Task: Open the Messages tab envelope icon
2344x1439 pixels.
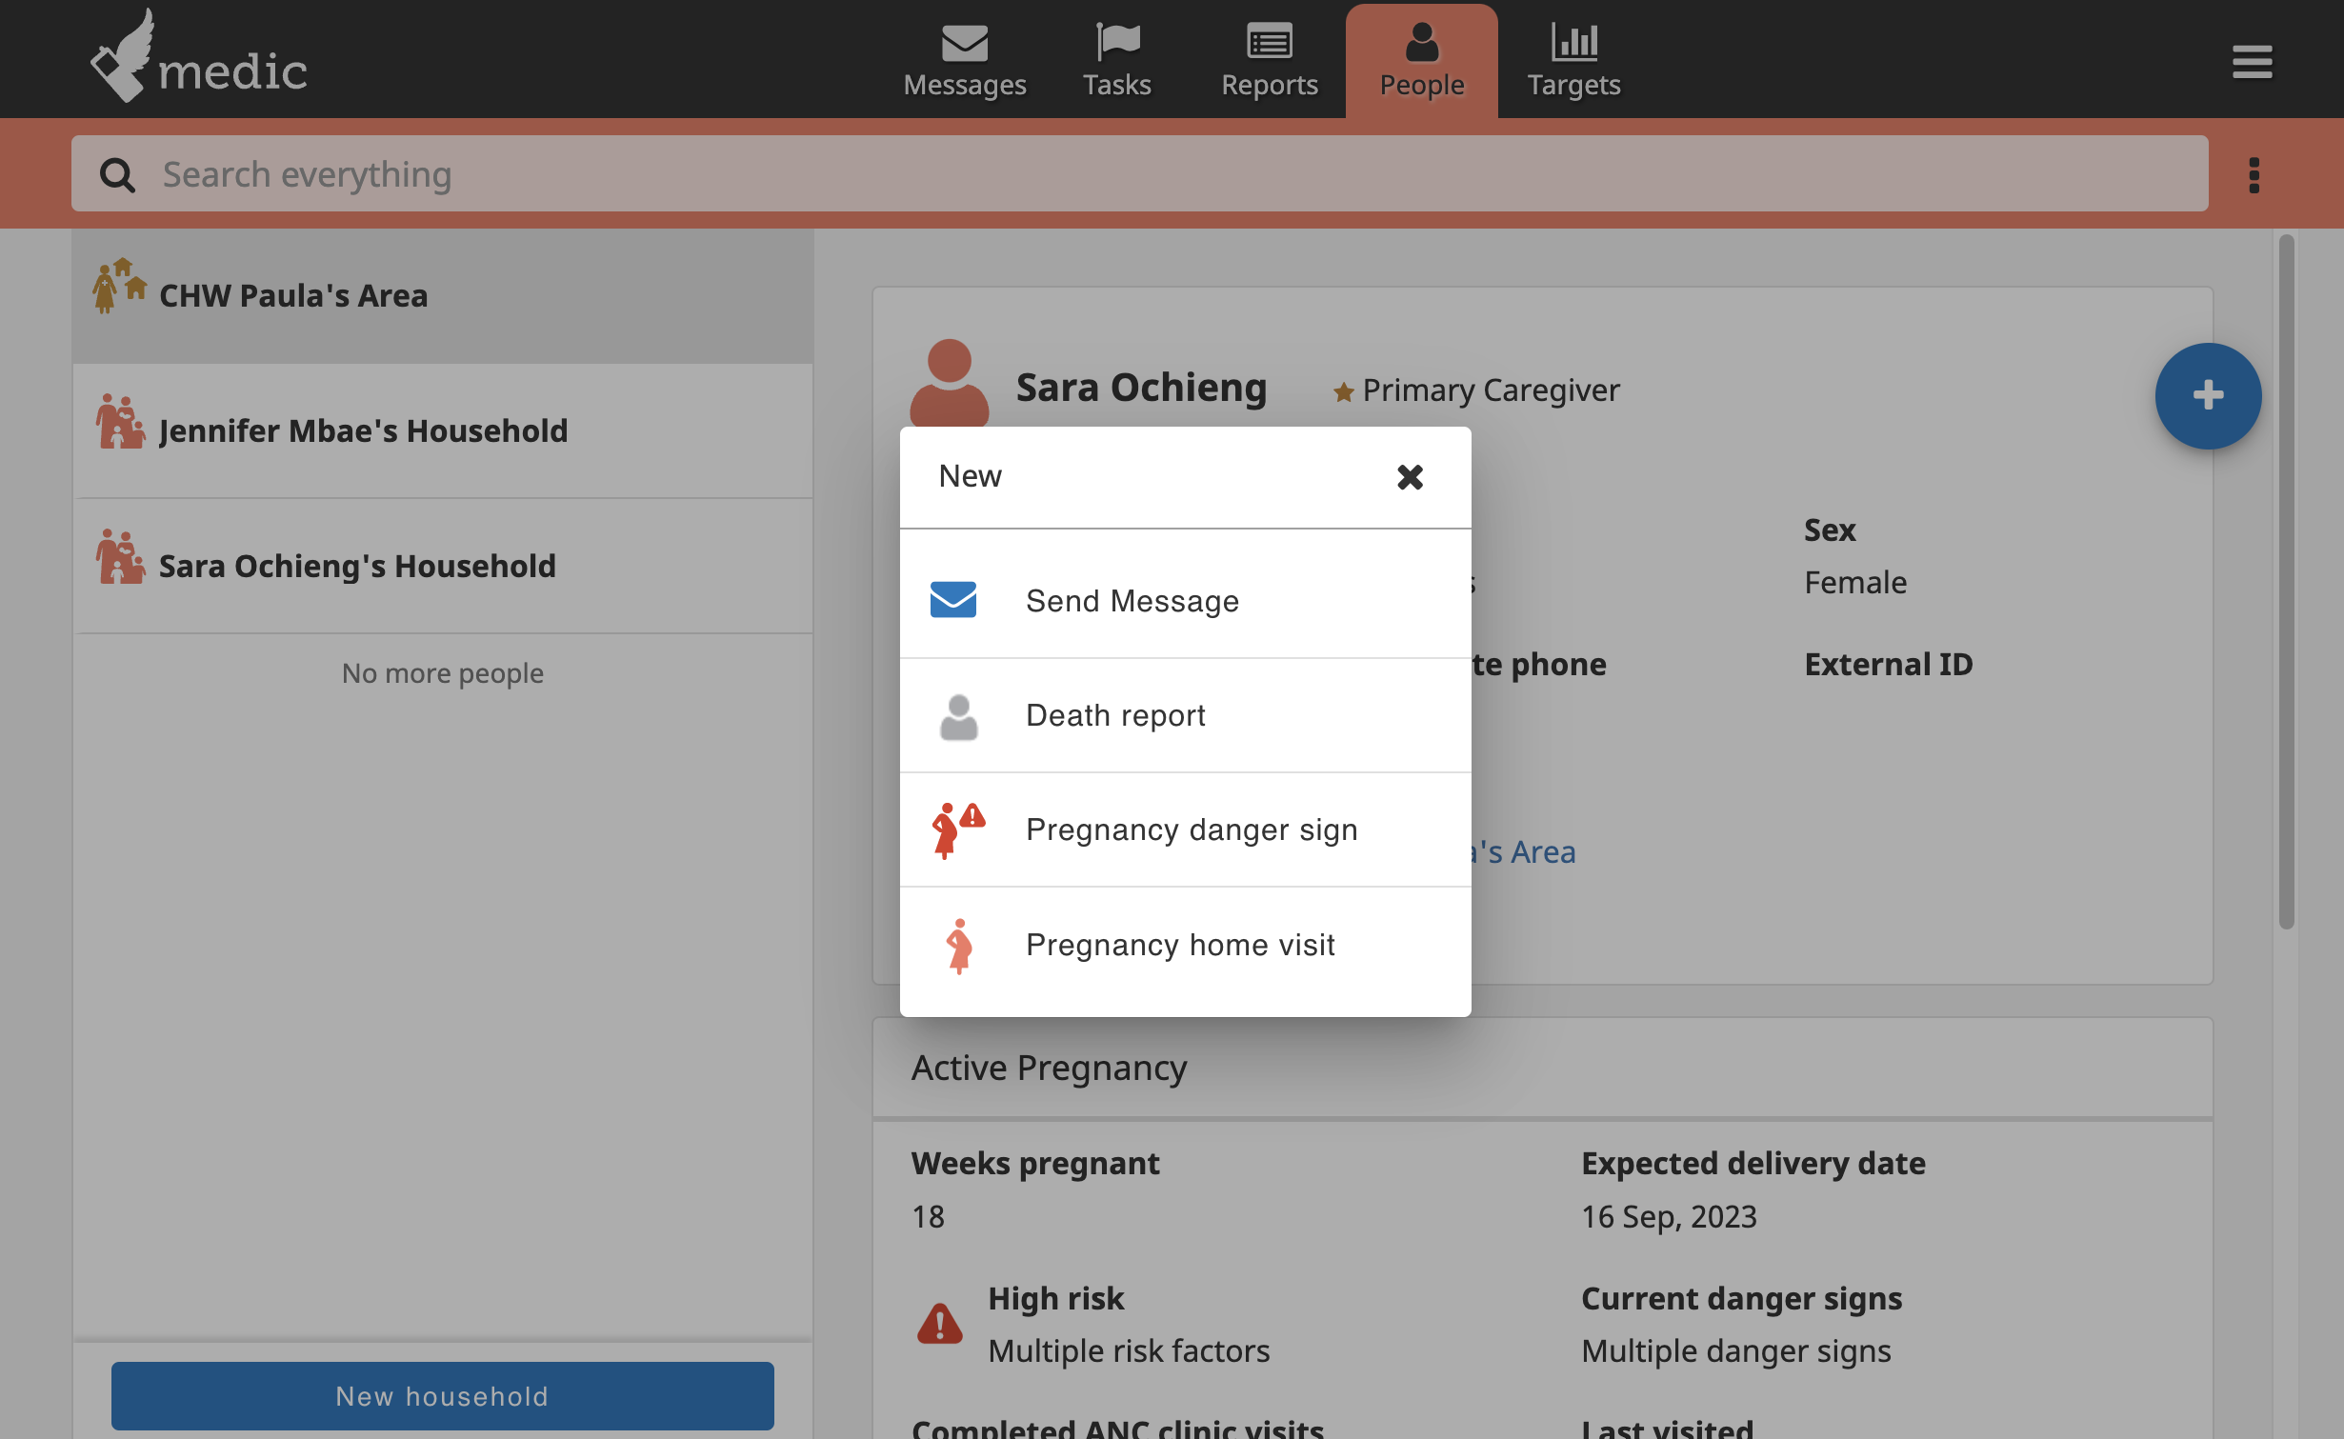Action: [x=964, y=42]
